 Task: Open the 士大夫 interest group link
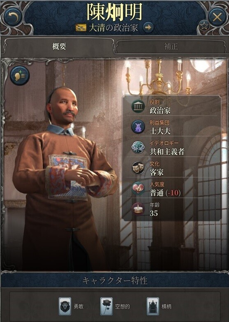click(160, 131)
